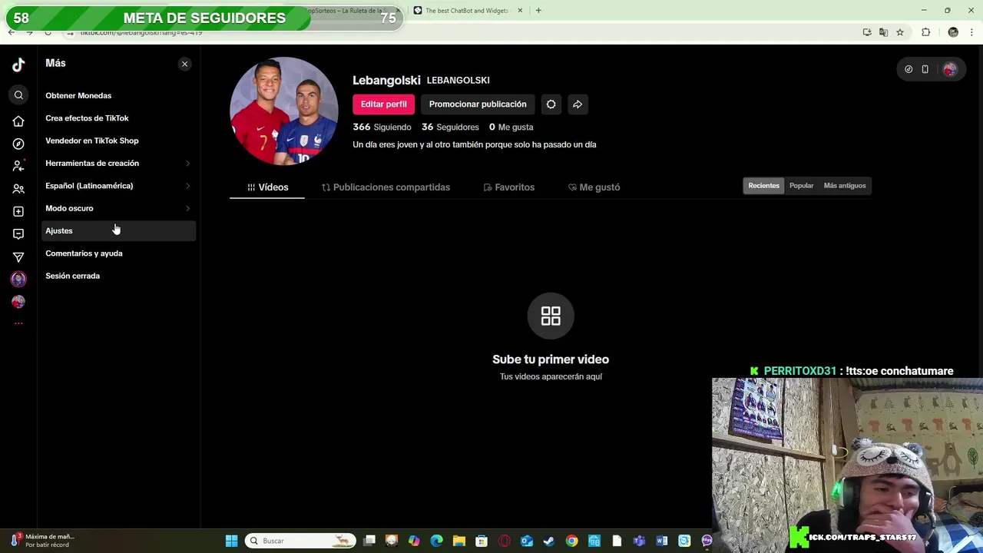
Task: Open Google Chrome from the taskbar
Action: (571, 541)
